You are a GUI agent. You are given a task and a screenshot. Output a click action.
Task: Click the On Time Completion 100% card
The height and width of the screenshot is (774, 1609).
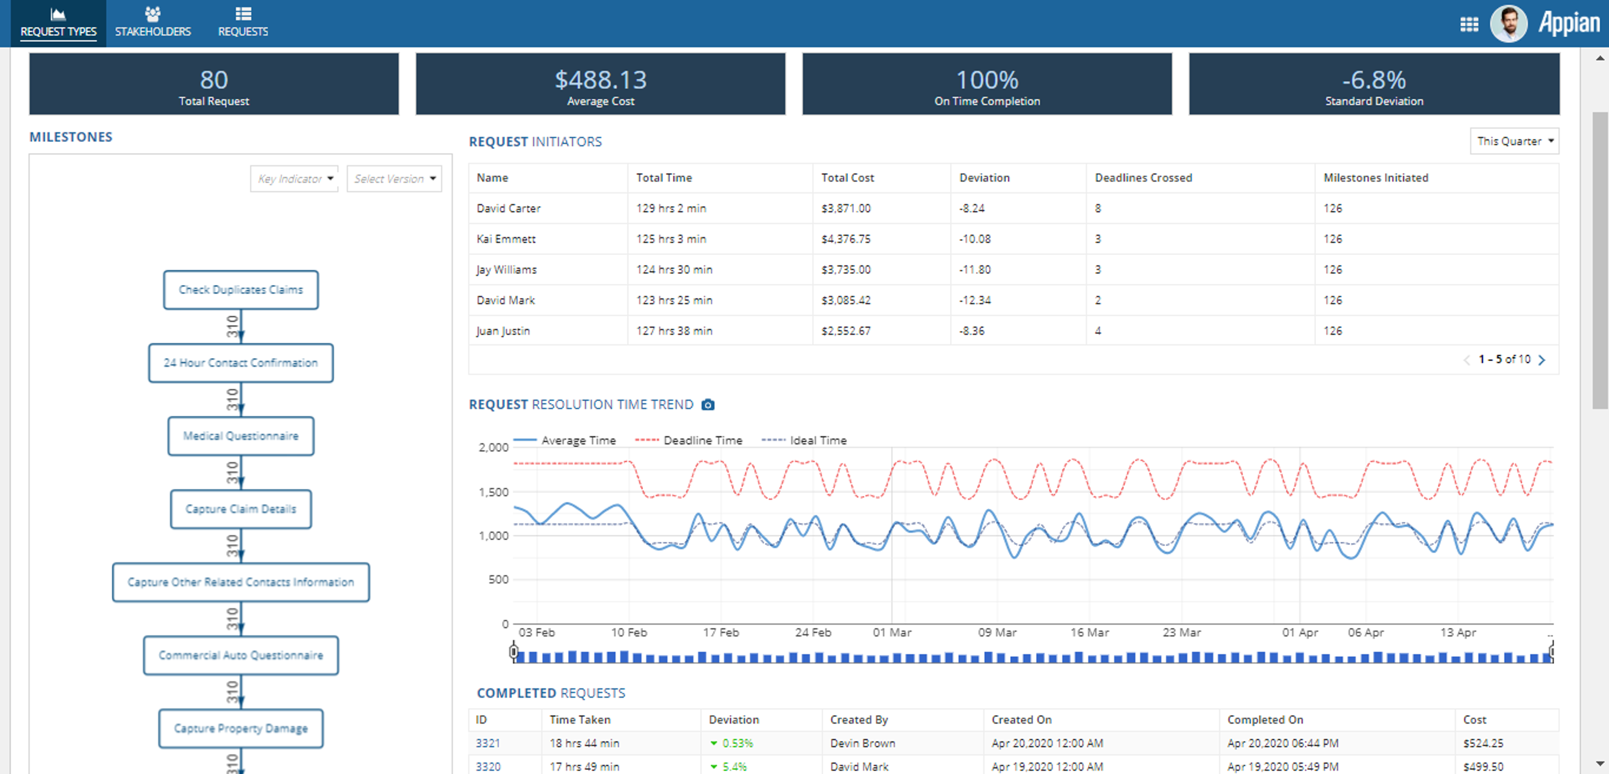tap(987, 84)
